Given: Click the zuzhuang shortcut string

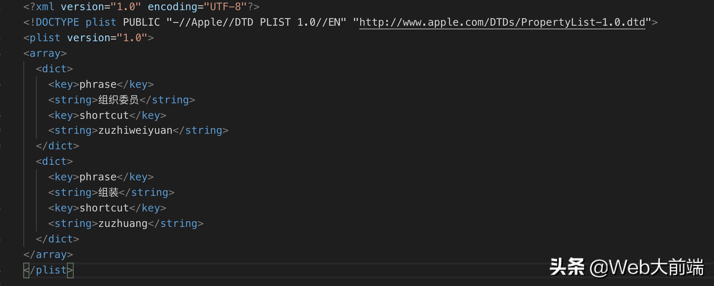Looking at the screenshot, I should click(x=123, y=224).
